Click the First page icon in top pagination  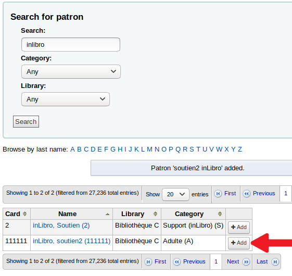click(x=218, y=194)
